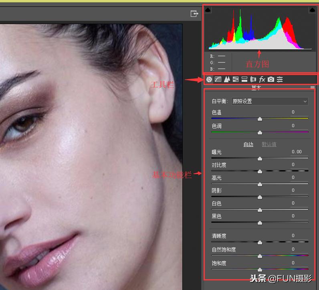Screen dimensions: 319x290
Task: Click the 对比度 value field
Action: (299, 164)
